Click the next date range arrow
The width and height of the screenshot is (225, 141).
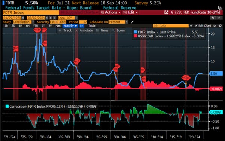click(x=55, y=18)
